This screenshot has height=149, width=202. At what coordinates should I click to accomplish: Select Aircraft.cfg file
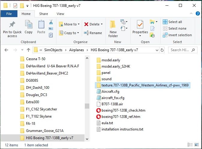(110, 92)
